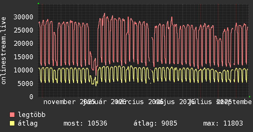
Task: Click the 25000 y-axis label
Action: (23, 30)
